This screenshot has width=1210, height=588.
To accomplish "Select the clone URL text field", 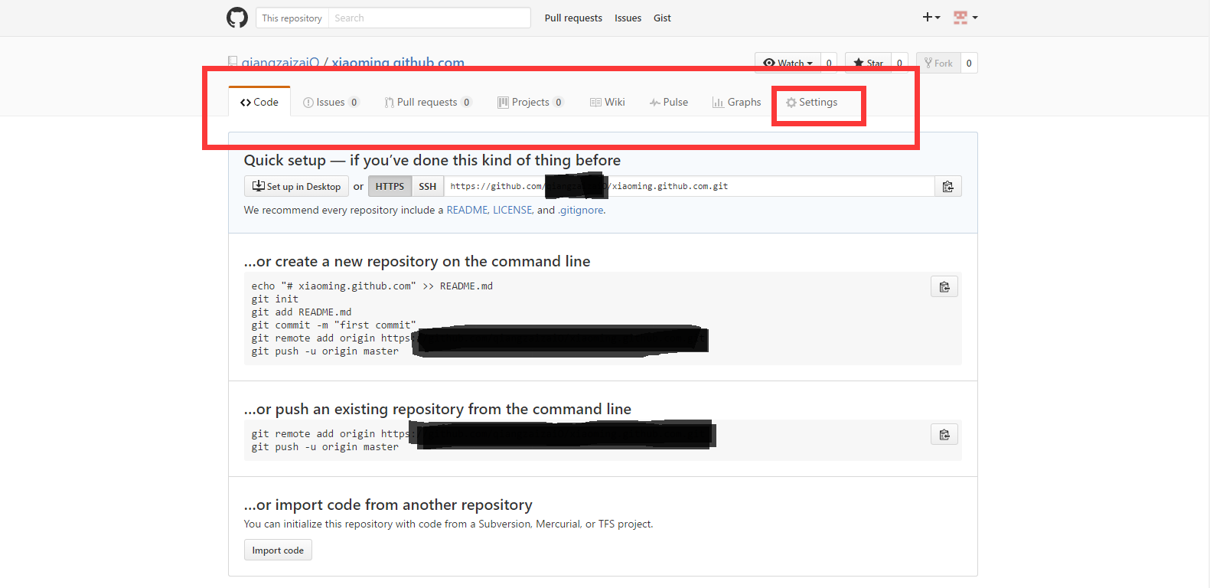I will click(x=689, y=186).
